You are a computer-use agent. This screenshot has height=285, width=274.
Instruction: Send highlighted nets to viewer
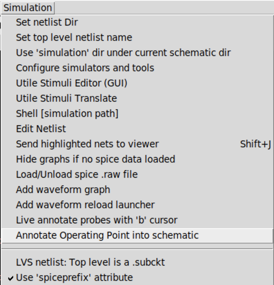coord(137,144)
